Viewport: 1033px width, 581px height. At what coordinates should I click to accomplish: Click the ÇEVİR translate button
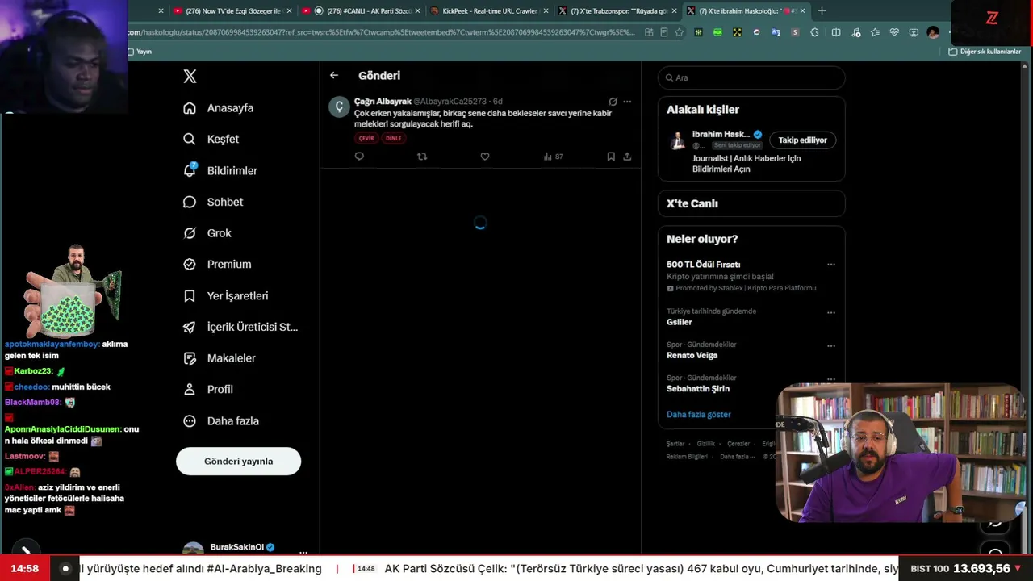click(x=366, y=138)
